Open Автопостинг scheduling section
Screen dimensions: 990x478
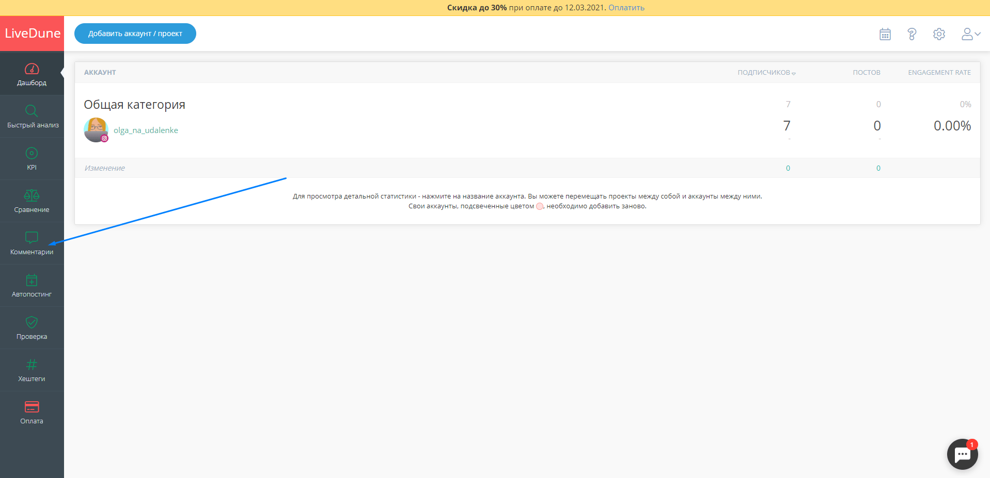pos(32,286)
